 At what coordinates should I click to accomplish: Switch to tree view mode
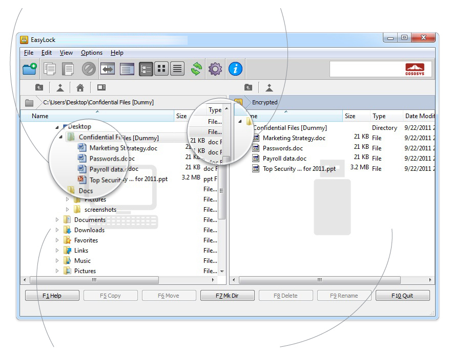146,69
